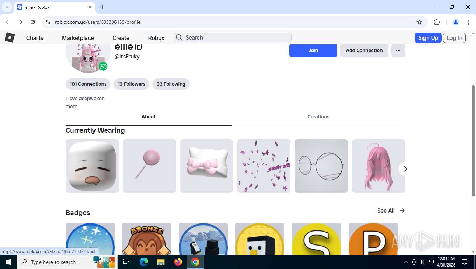Viewport: 476px width, 269px height.
Task: View the 33 Following list
Action: point(171,84)
